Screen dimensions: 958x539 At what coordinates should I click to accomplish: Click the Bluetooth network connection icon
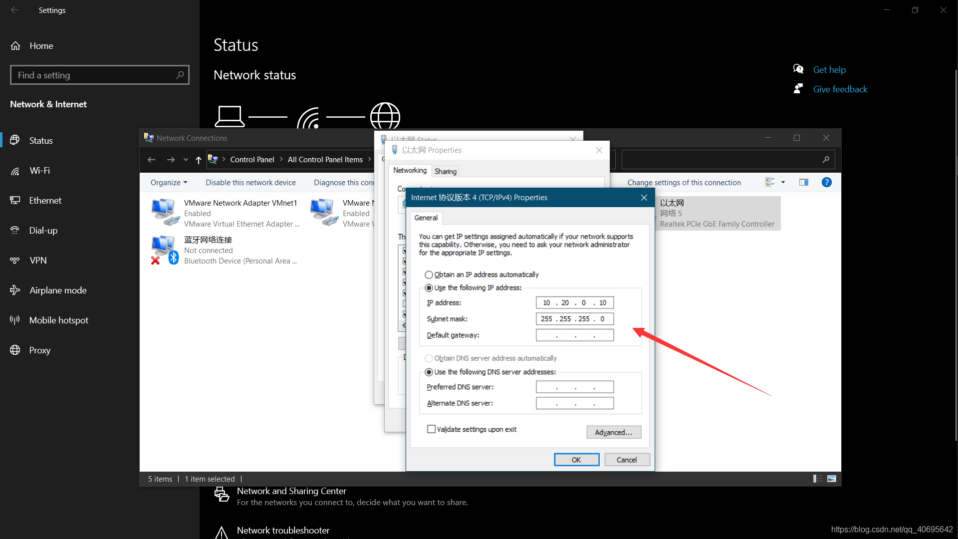click(x=164, y=250)
